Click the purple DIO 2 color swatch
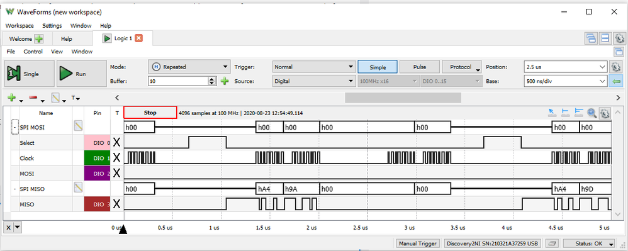The height and width of the screenshot is (251, 628). [98, 174]
